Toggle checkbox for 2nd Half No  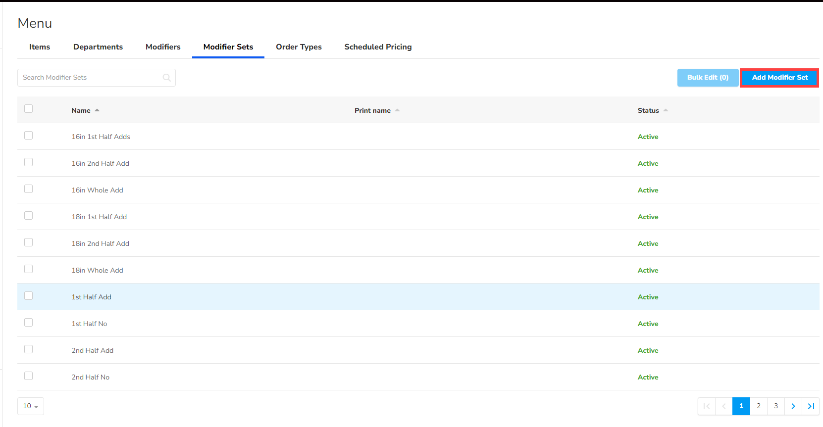click(29, 376)
